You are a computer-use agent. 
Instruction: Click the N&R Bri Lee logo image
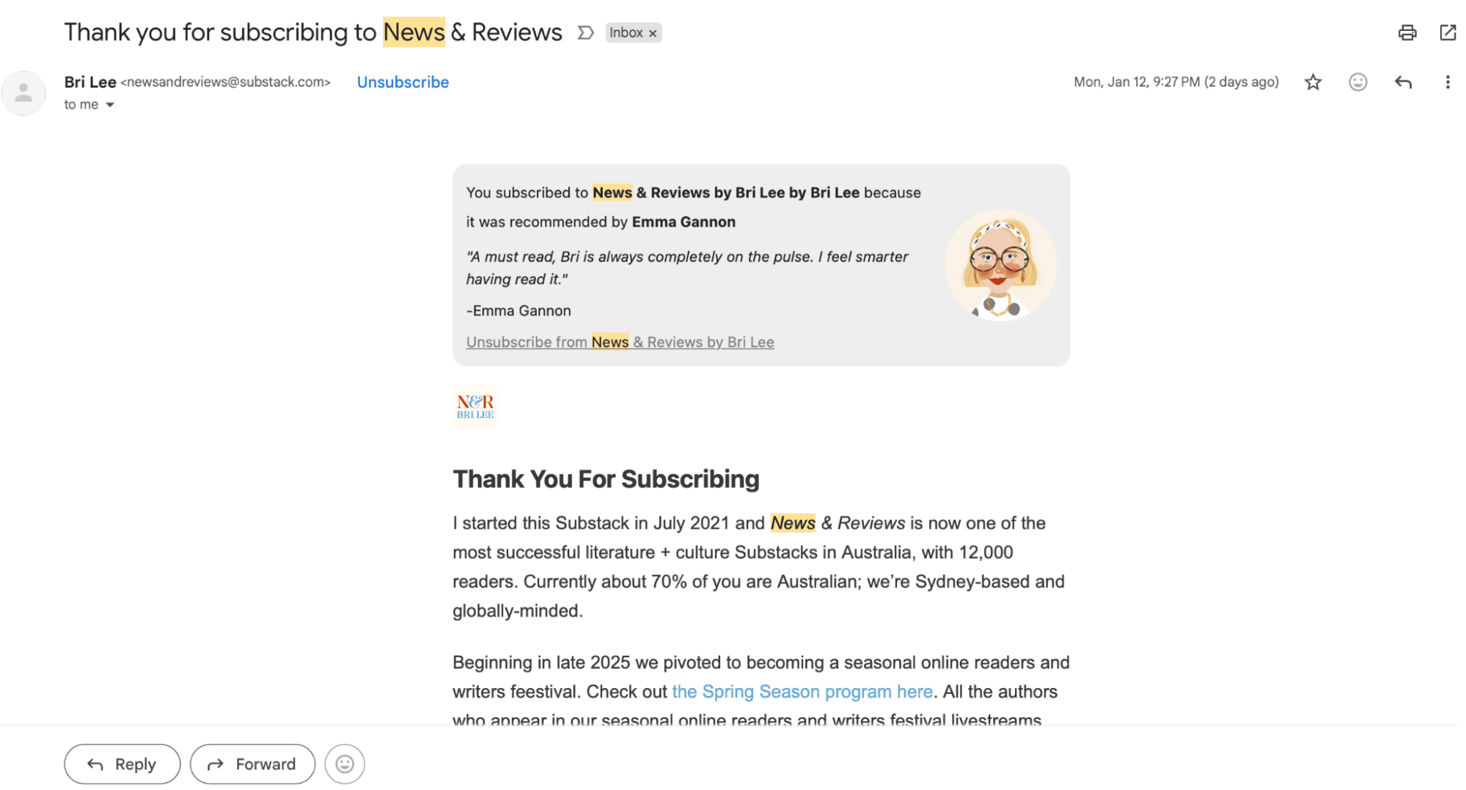coord(474,406)
